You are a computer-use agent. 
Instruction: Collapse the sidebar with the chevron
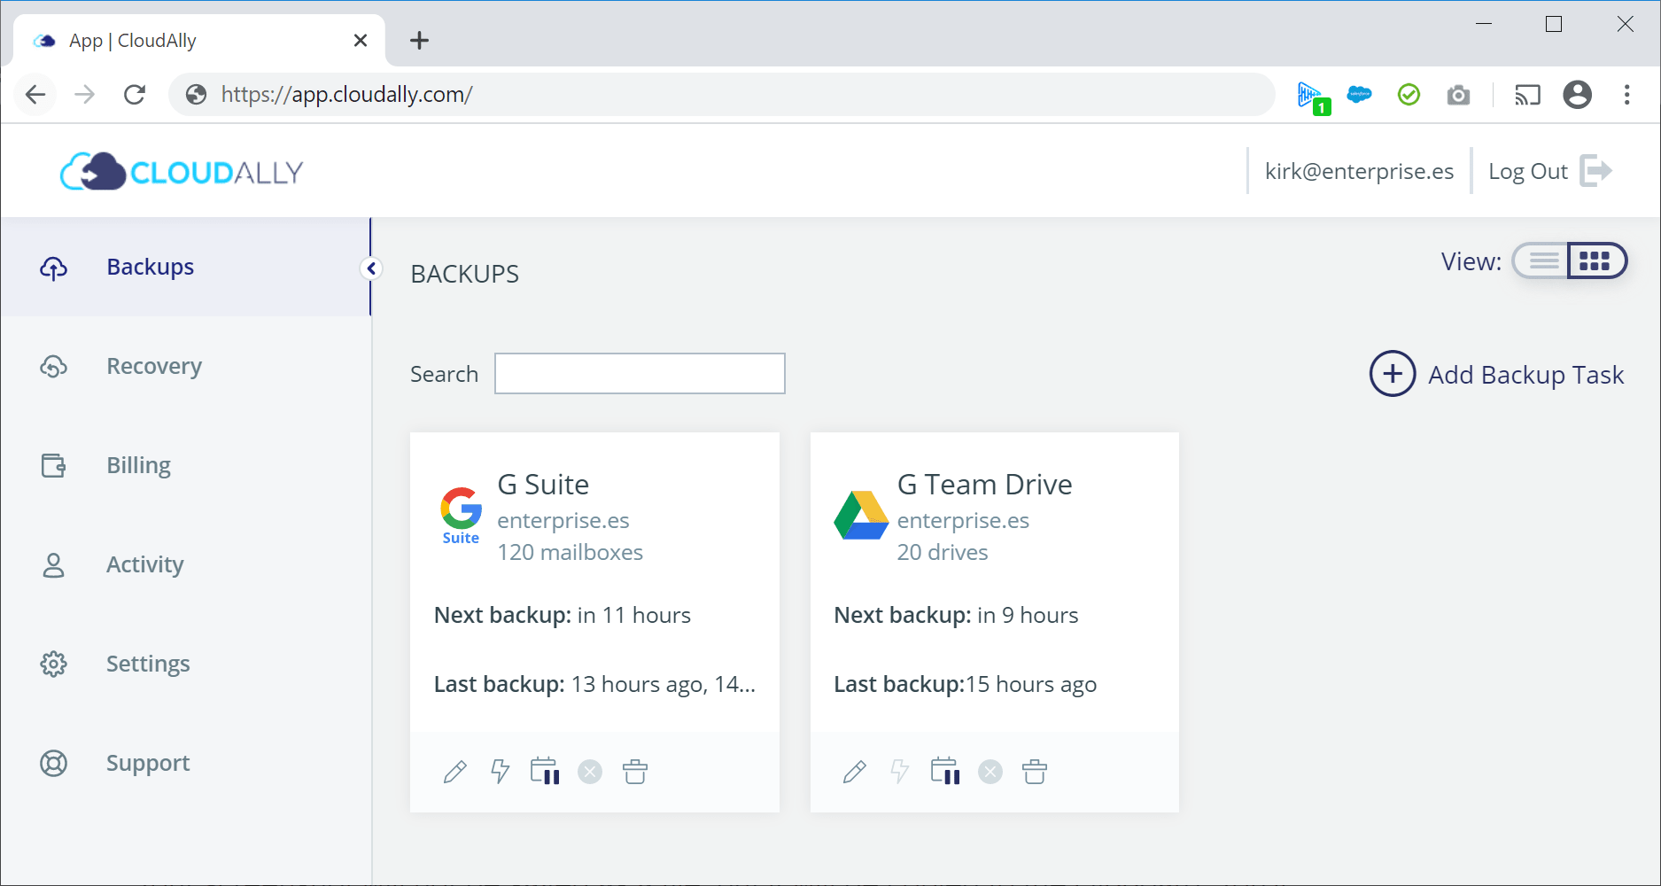pos(371,268)
